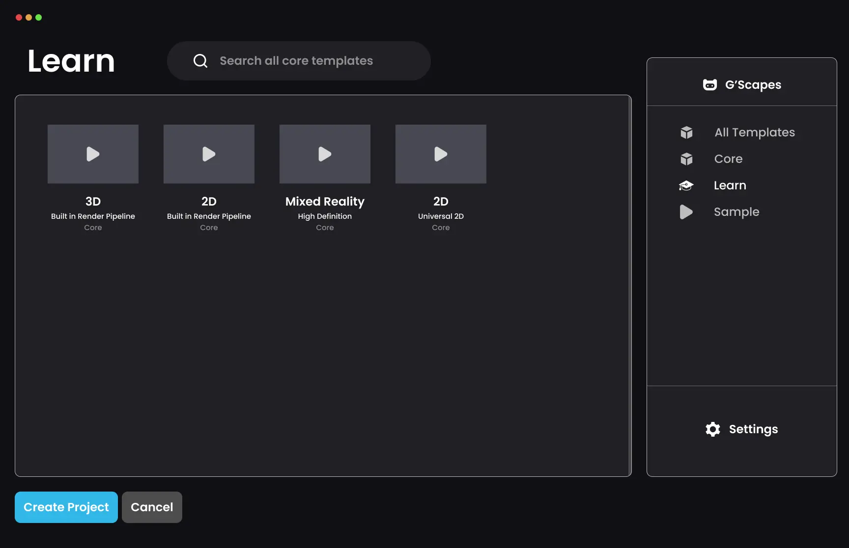Click Core label under Universal 2D
849x548 pixels.
441,228
